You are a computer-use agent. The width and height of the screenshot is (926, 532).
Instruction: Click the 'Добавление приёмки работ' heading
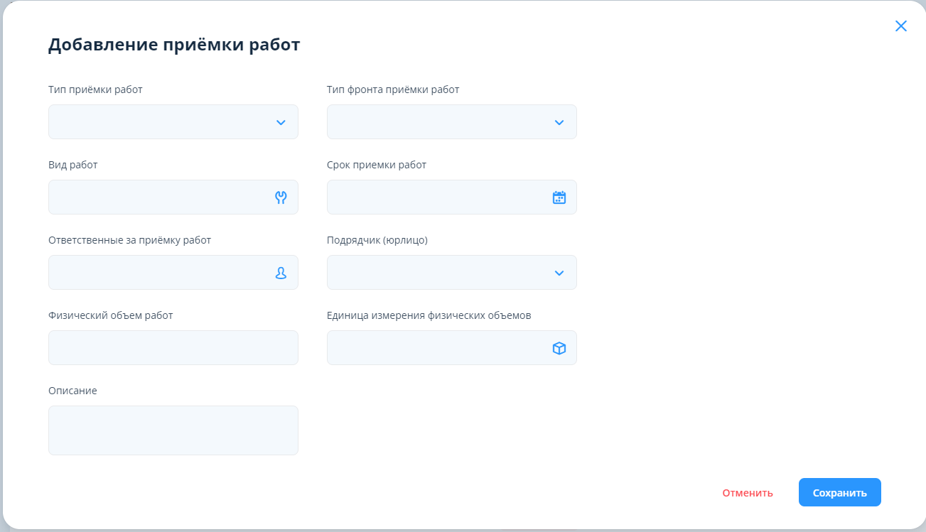click(x=174, y=45)
